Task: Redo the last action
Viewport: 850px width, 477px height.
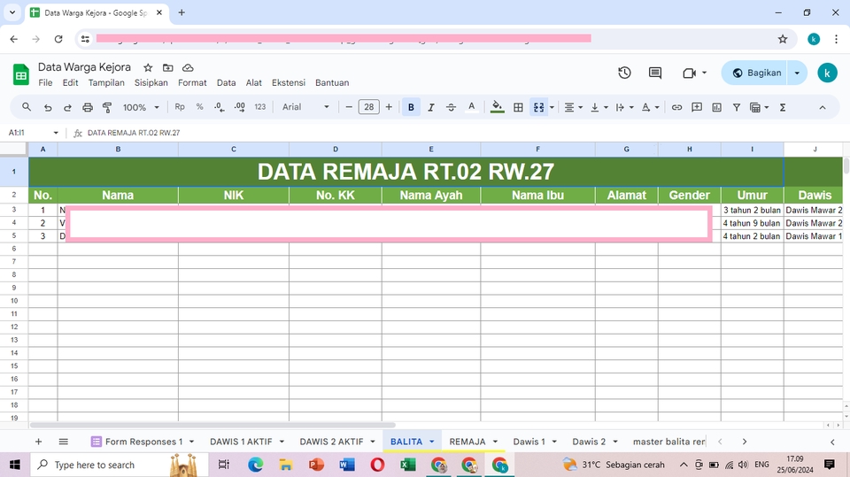Action: tap(67, 107)
